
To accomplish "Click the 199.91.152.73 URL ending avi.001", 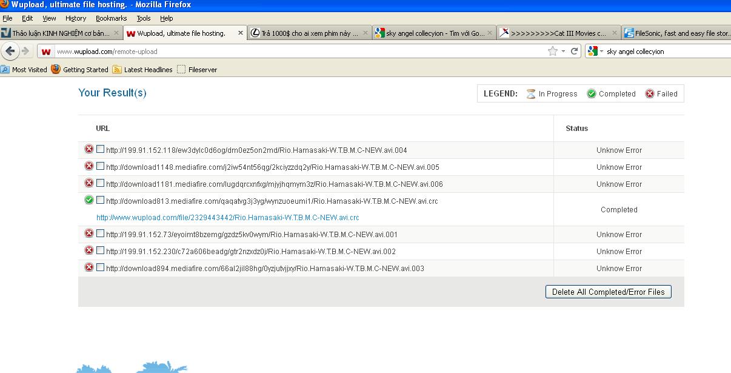I will (x=252, y=235).
